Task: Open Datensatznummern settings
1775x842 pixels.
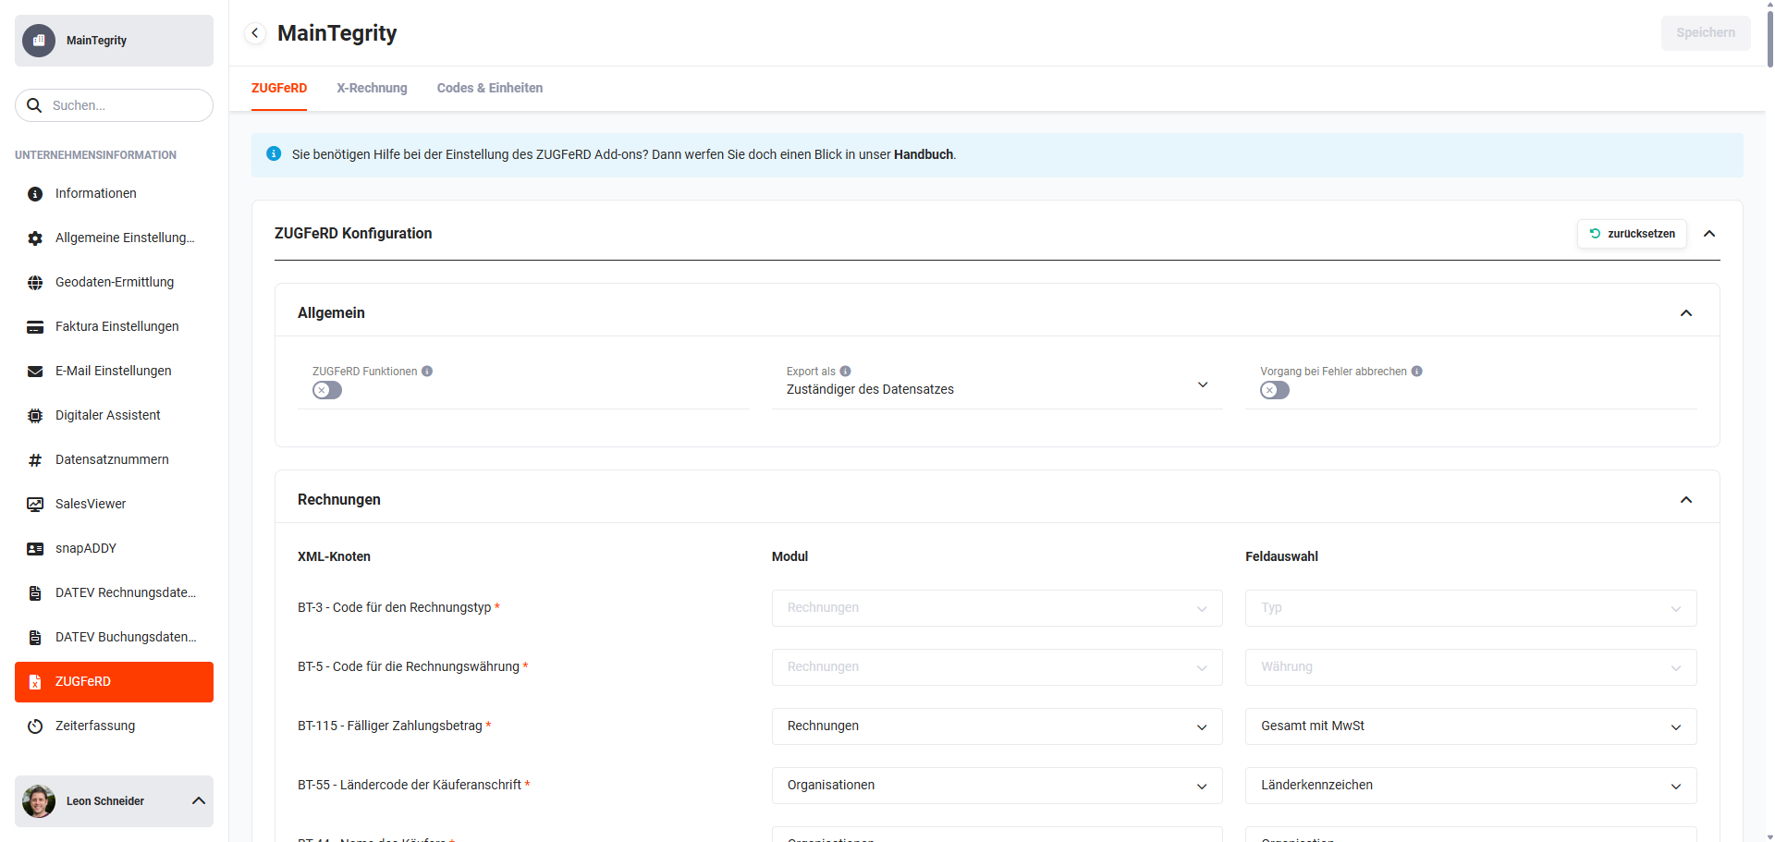Action: click(114, 460)
